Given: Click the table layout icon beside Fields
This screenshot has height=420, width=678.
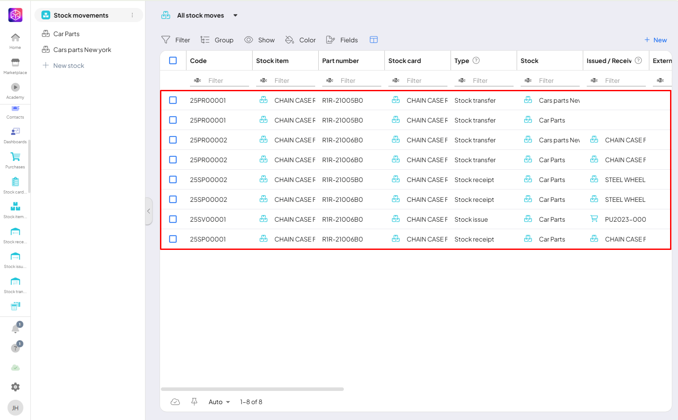Looking at the screenshot, I should click(373, 40).
